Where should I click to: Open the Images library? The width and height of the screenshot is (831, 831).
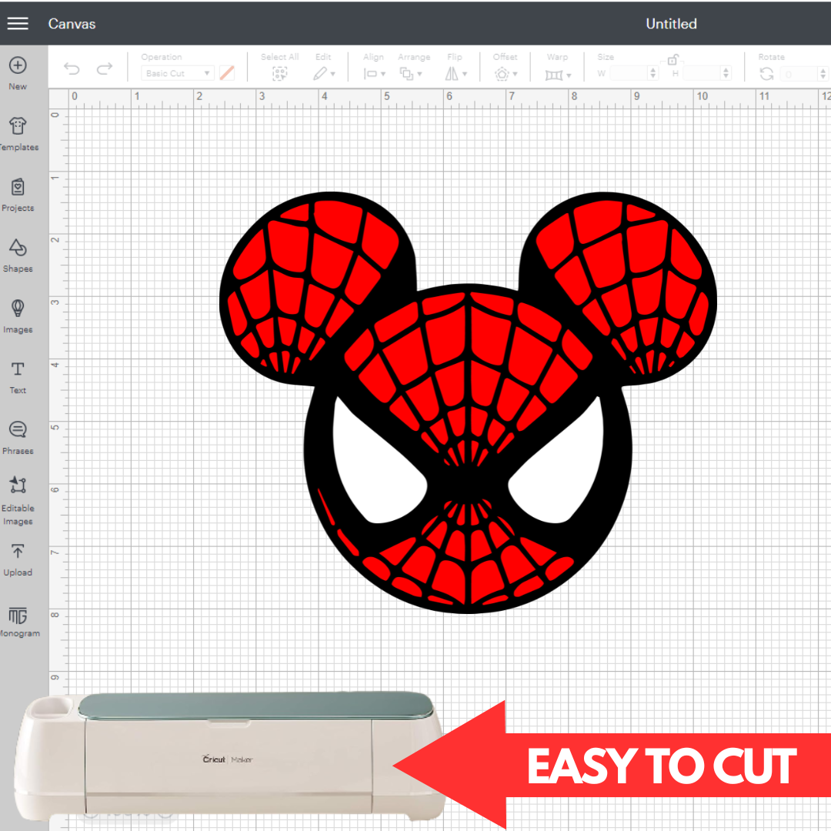(18, 316)
